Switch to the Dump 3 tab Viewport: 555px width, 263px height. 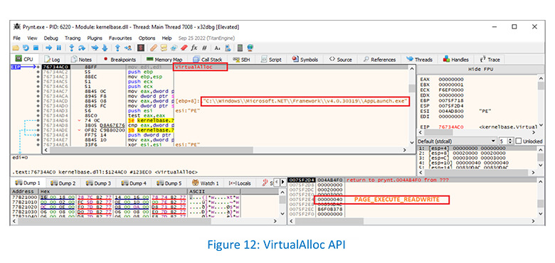pos(98,183)
